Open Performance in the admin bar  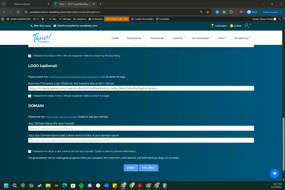[x=96, y=19]
